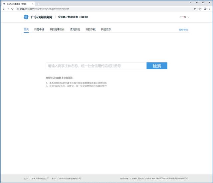Open the 我的申请 tab
The width and height of the screenshot is (213, 183).
tap(39, 29)
